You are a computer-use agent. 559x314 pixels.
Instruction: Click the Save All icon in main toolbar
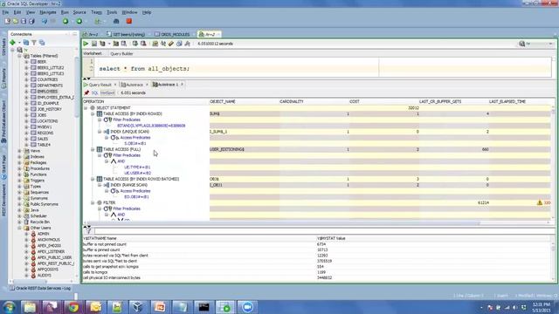tap(31, 21)
